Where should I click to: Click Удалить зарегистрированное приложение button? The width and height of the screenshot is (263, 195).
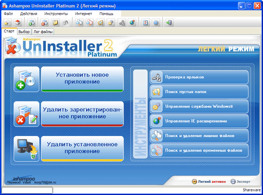pos(82,114)
